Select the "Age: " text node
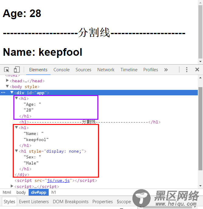This screenshot has height=209, width=203. (32, 104)
